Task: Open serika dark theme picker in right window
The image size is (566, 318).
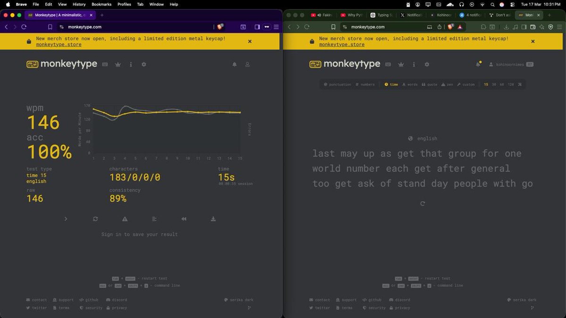Action: click(522, 300)
